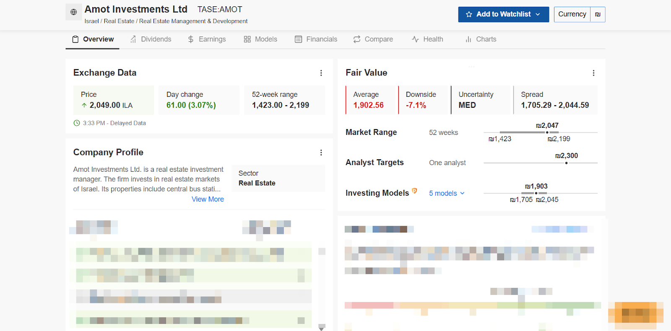Open Exchange Data three-dot options menu

pyautogui.click(x=321, y=73)
